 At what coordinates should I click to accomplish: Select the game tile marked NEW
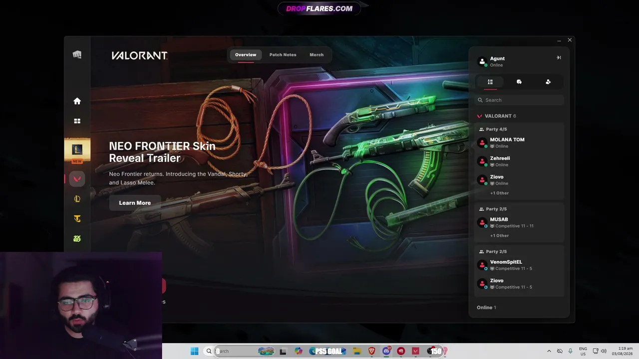[77, 151]
